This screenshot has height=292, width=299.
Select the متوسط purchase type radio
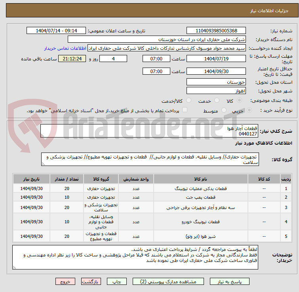click(x=224, y=110)
